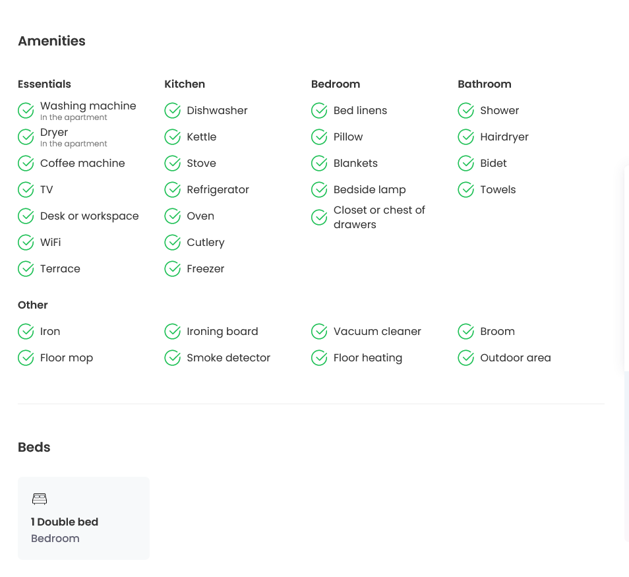Click the Kitchen category heading

pos(185,84)
